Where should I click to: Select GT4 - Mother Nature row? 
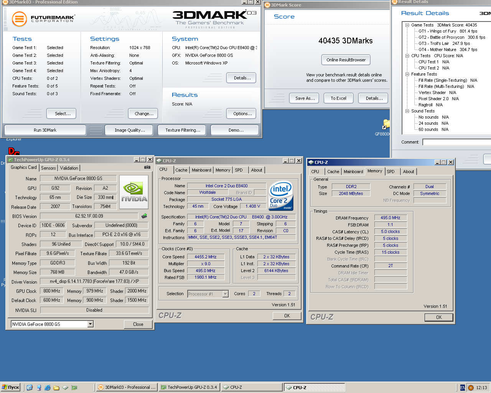[448, 50]
